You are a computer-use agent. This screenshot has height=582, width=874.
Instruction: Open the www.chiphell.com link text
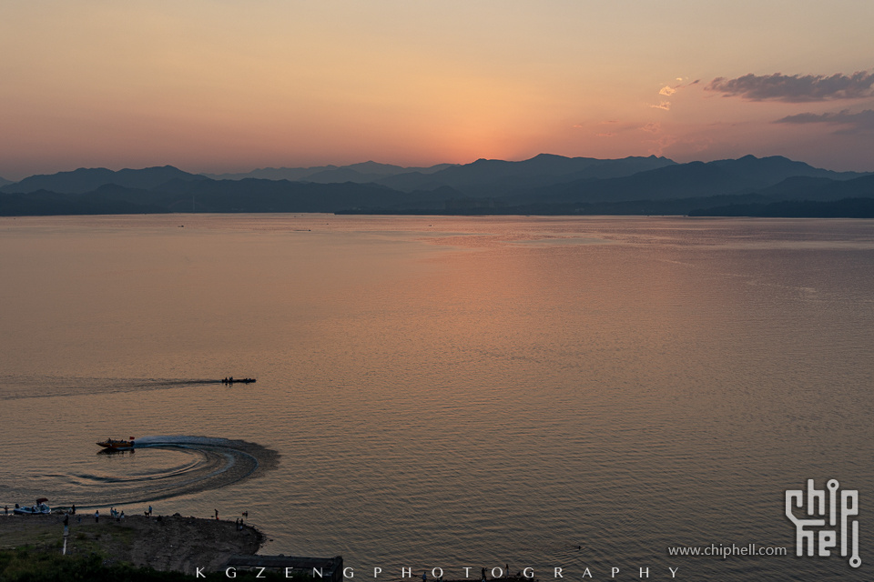tap(727, 550)
